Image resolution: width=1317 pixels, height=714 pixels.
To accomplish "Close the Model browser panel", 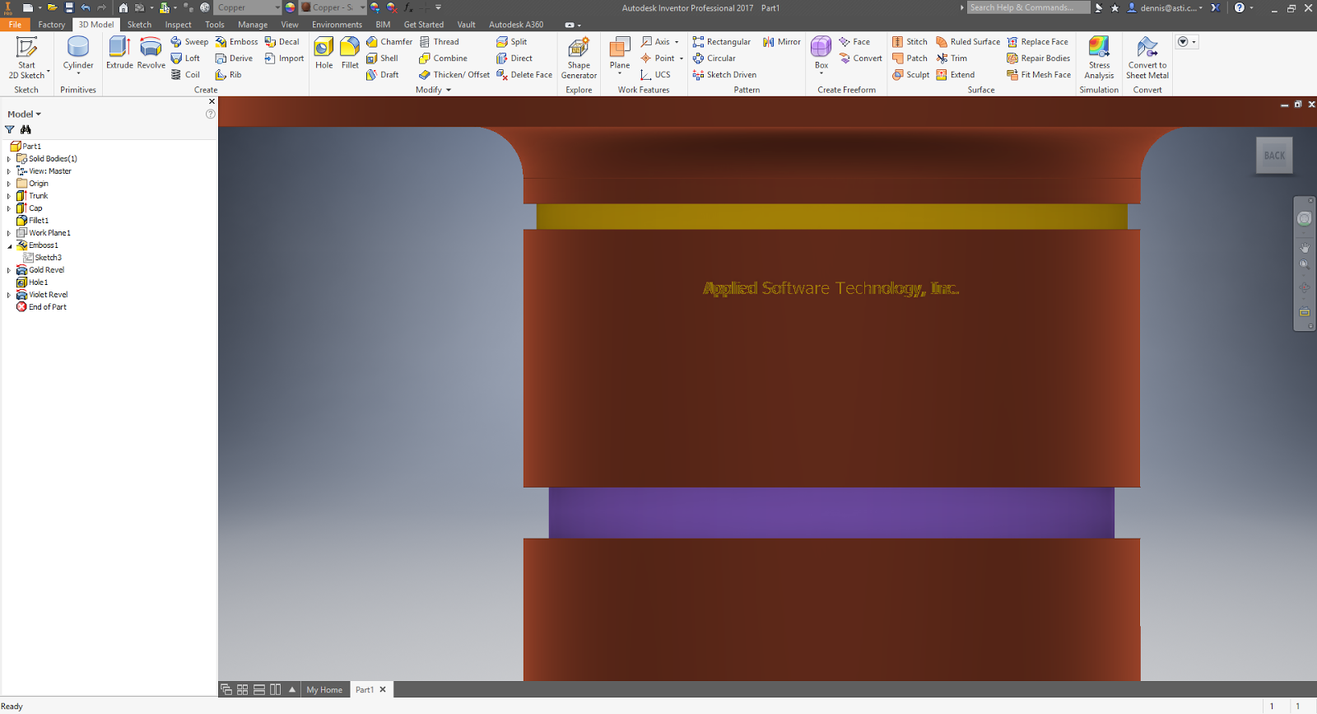I will 212,101.
